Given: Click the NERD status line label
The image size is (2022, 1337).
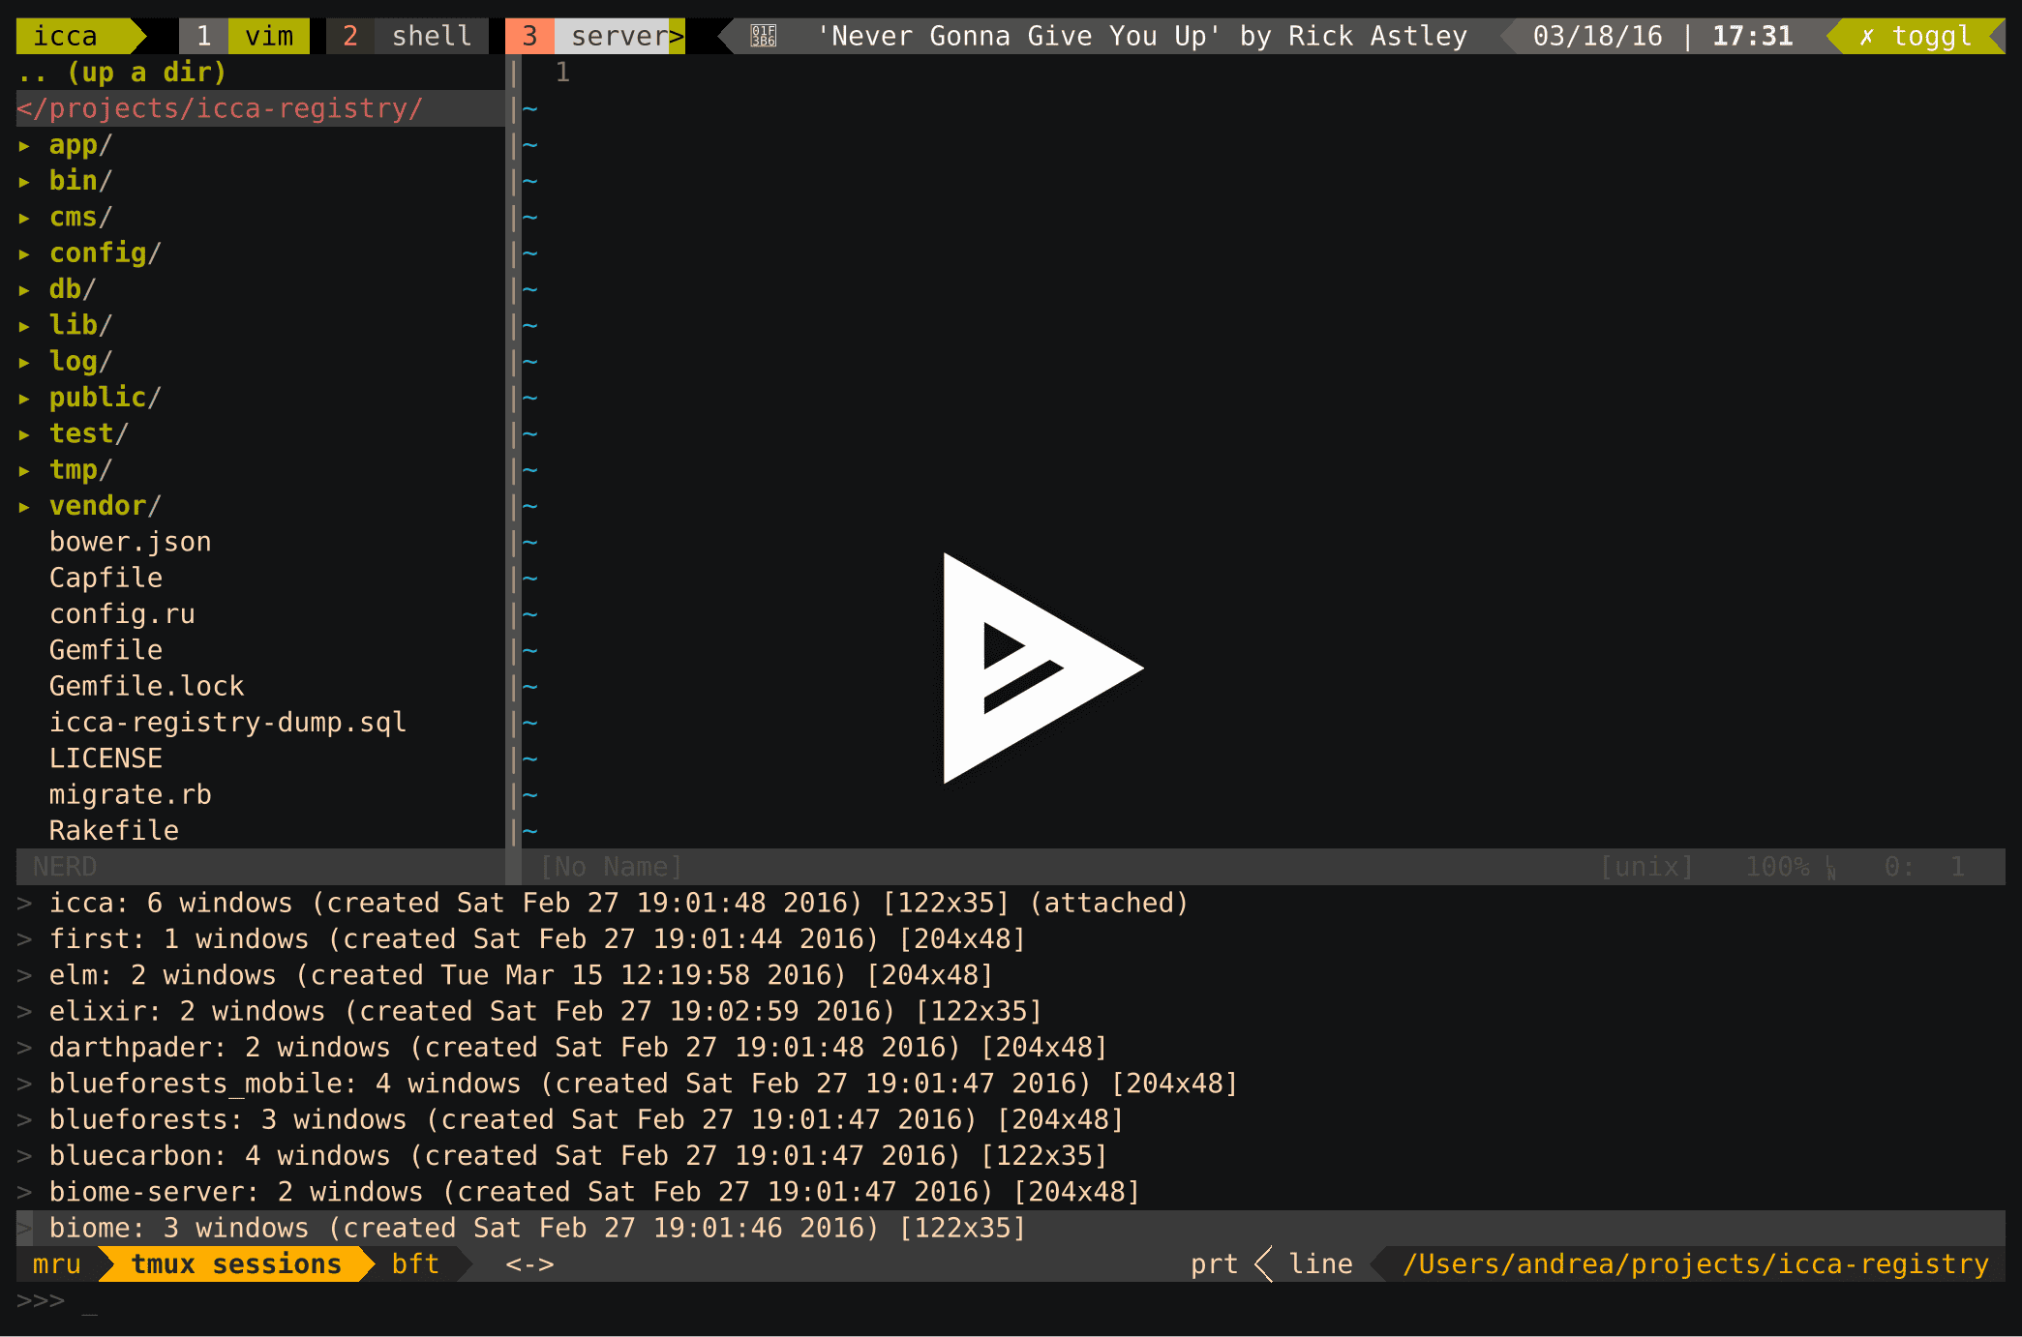Looking at the screenshot, I should tap(65, 867).
